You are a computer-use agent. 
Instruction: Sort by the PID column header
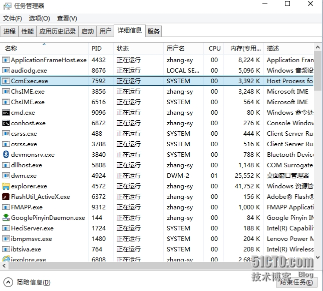point(101,49)
